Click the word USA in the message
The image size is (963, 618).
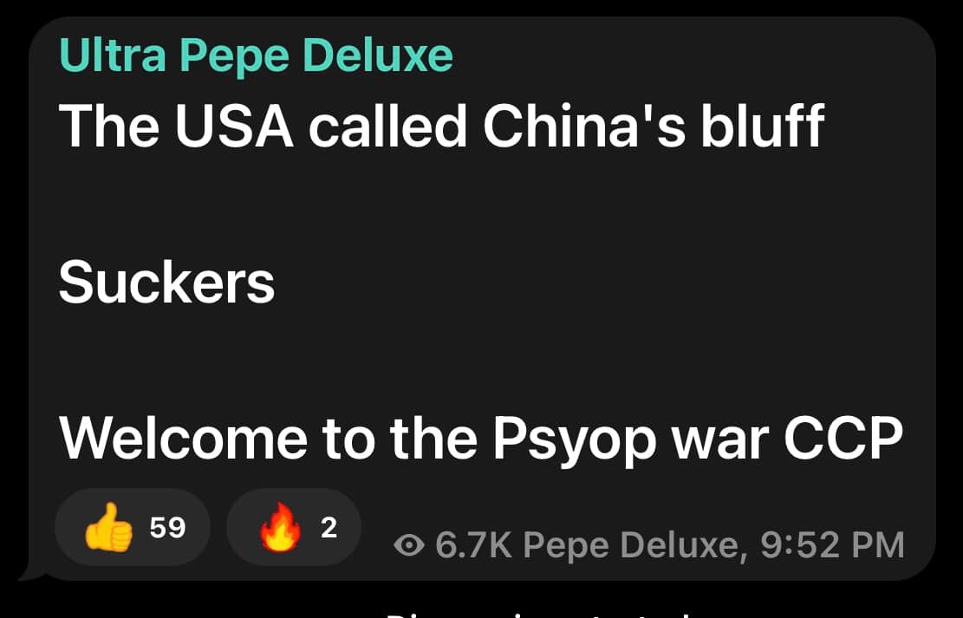click(234, 127)
